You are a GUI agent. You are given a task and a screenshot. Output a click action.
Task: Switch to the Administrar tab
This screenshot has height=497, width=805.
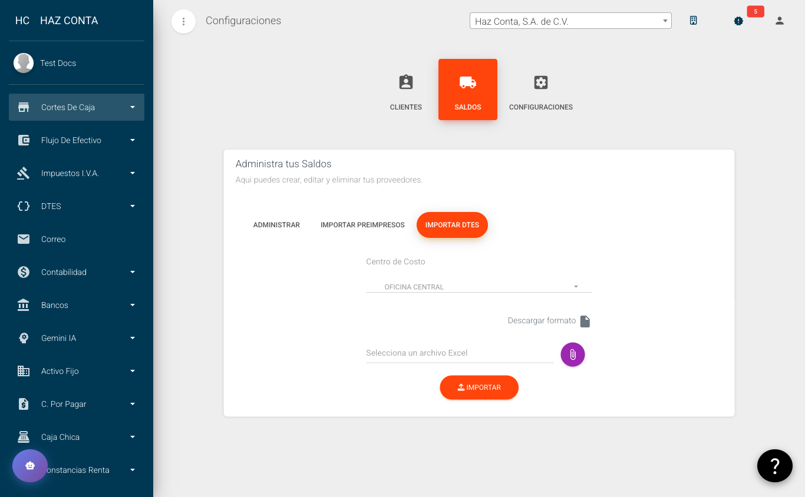click(276, 225)
